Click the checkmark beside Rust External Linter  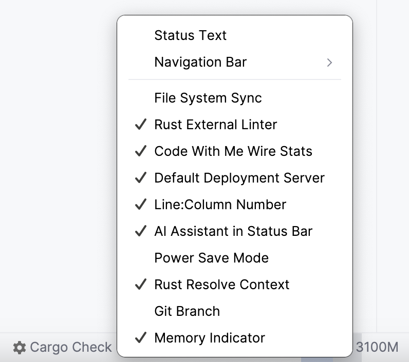point(140,125)
